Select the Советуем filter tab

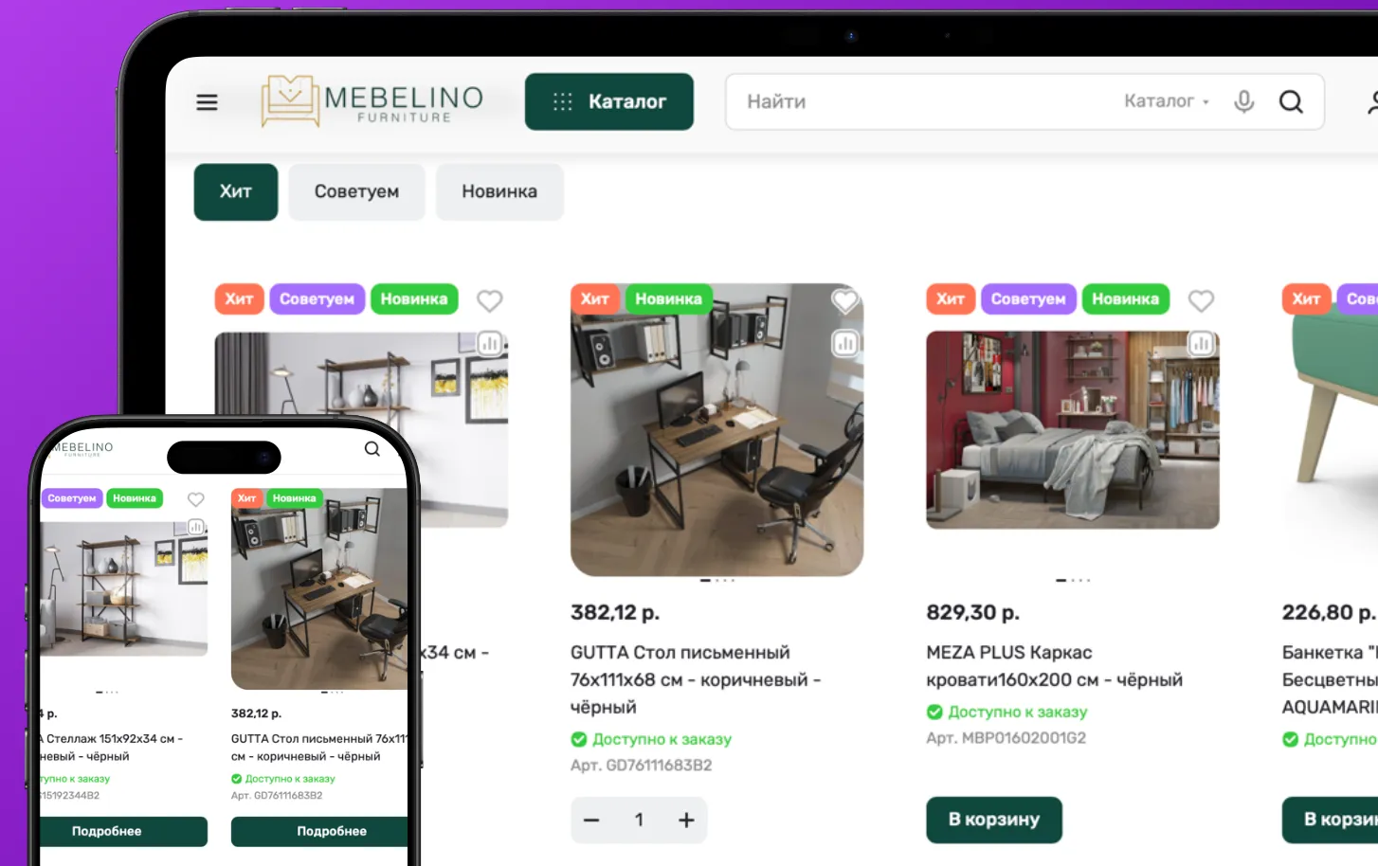pyautogui.click(x=356, y=191)
